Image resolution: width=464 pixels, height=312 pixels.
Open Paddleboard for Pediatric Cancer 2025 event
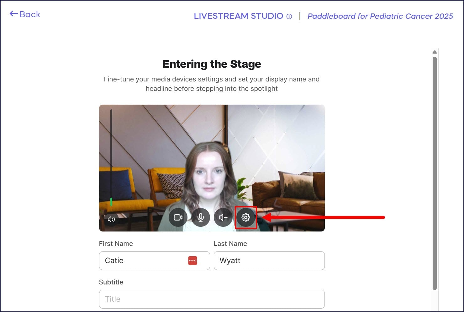pyautogui.click(x=380, y=16)
